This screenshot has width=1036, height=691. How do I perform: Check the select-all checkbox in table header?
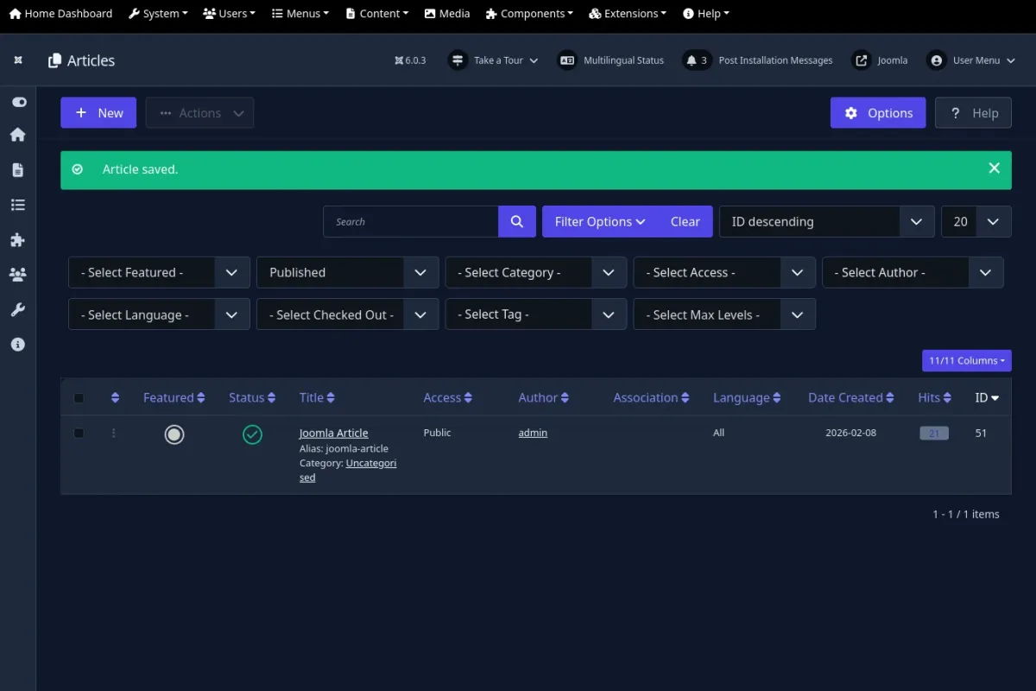(x=79, y=398)
